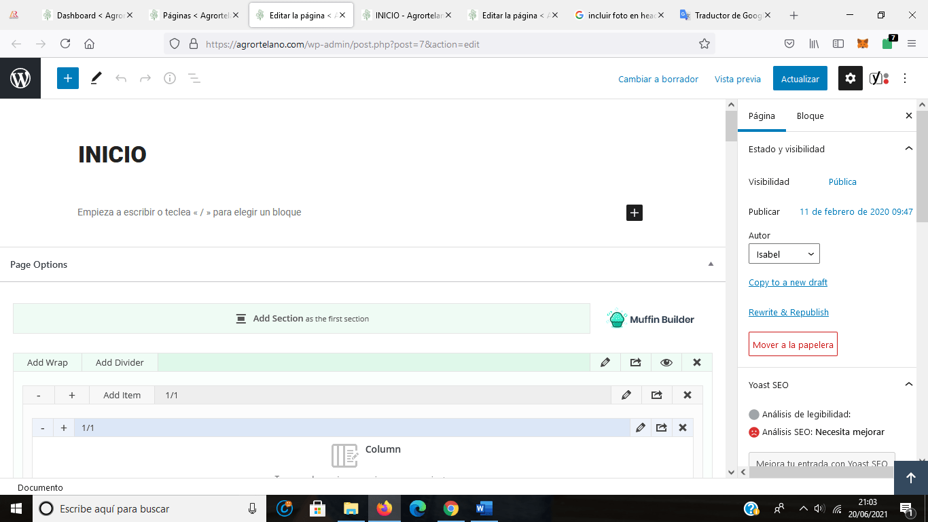
Task: Decrease Column item size with minus
Action: [43, 428]
